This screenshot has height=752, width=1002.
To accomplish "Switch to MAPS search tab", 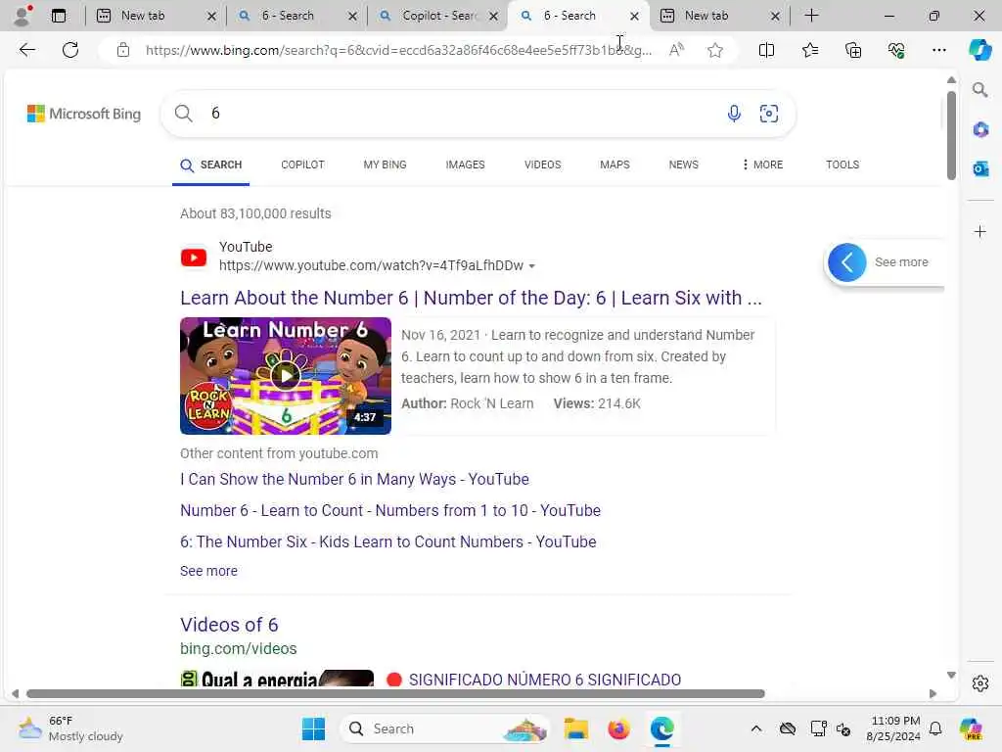I will pyautogui.click(x=615, y=164).
